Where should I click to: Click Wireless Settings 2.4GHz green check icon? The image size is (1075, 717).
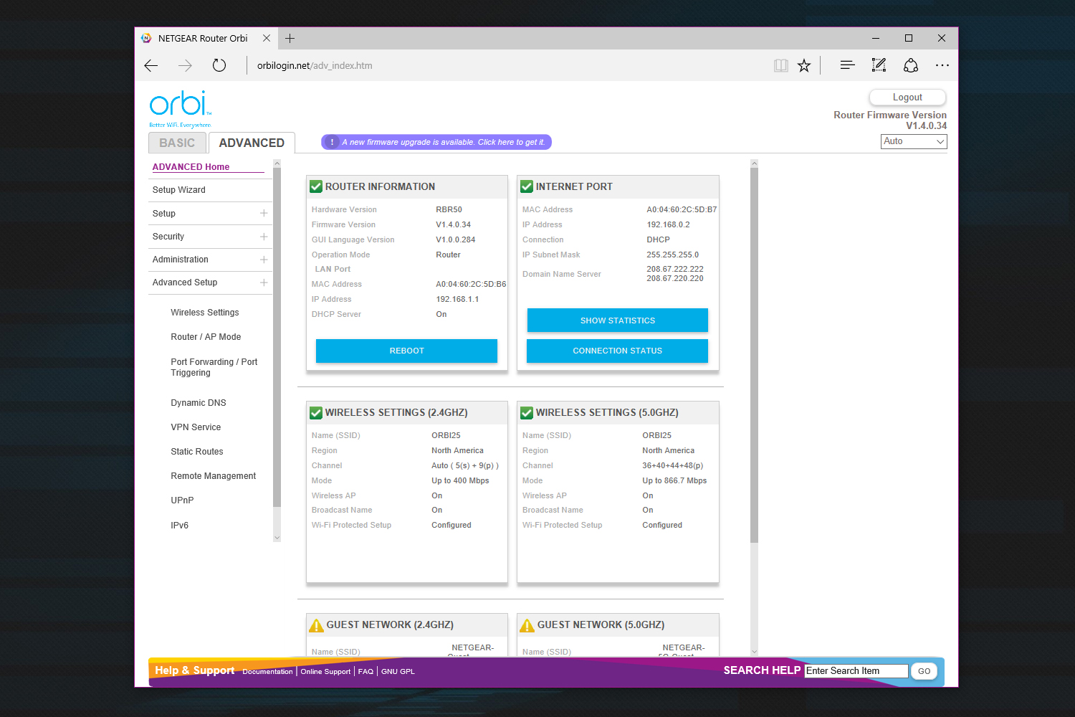tap(316, 413)
